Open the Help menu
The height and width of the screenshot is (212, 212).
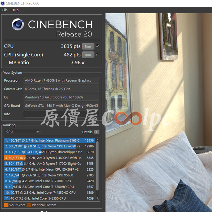[15, 10]
